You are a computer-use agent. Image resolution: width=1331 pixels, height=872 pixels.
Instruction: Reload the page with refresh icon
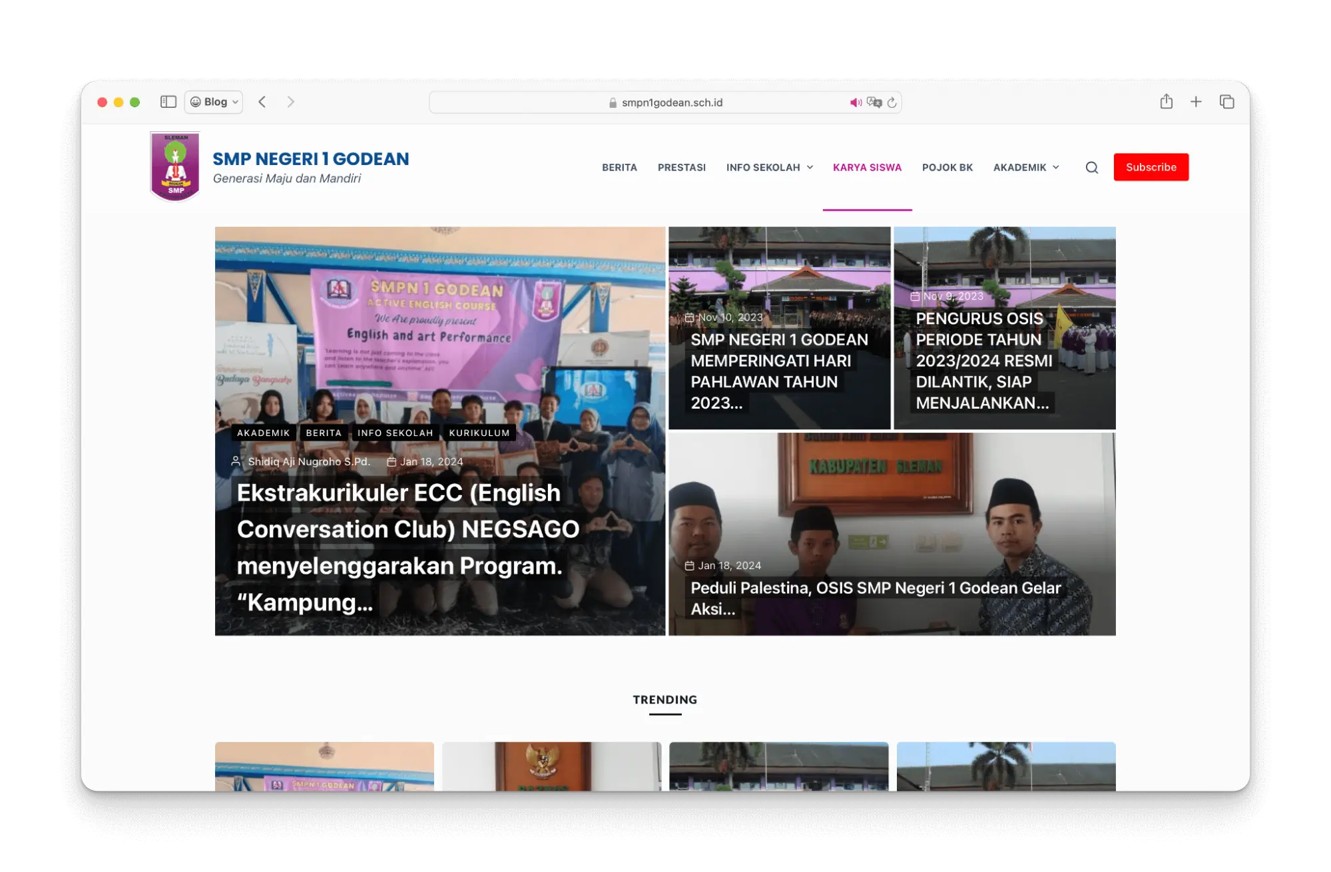tap(892, 103)
